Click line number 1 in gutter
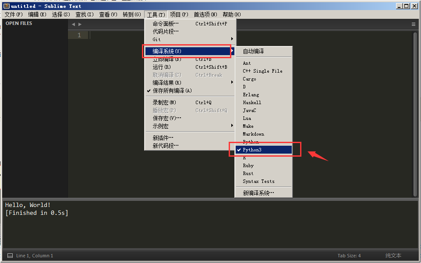Viewport: 421px width, 263px height. [79, 35]
